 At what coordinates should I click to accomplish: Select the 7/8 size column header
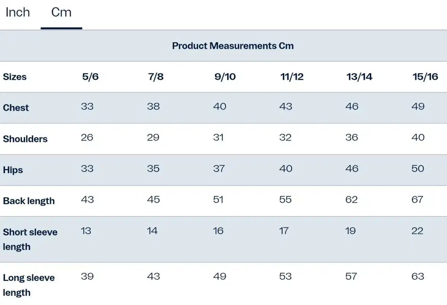(x=156, y=77)
